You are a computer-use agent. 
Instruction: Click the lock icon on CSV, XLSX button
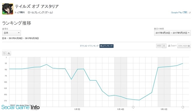[x=189, y=46]
